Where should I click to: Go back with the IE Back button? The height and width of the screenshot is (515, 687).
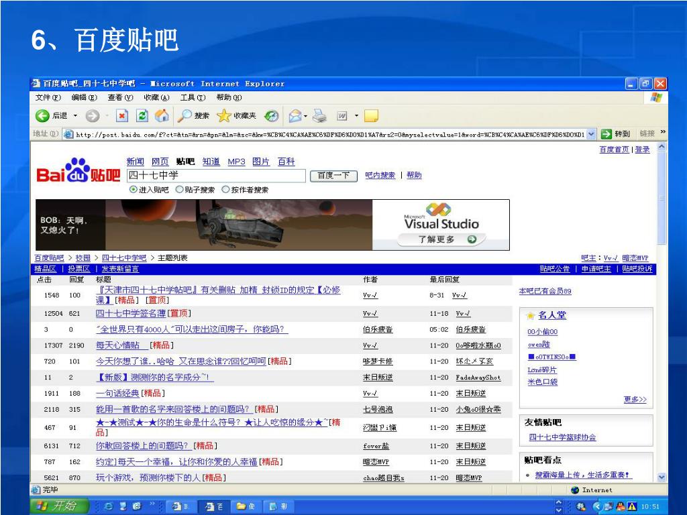[51, 115]
